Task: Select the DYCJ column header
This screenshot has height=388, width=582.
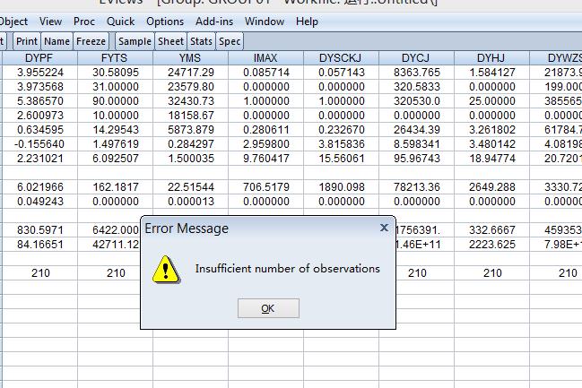Action: click(x=416, y=58)
